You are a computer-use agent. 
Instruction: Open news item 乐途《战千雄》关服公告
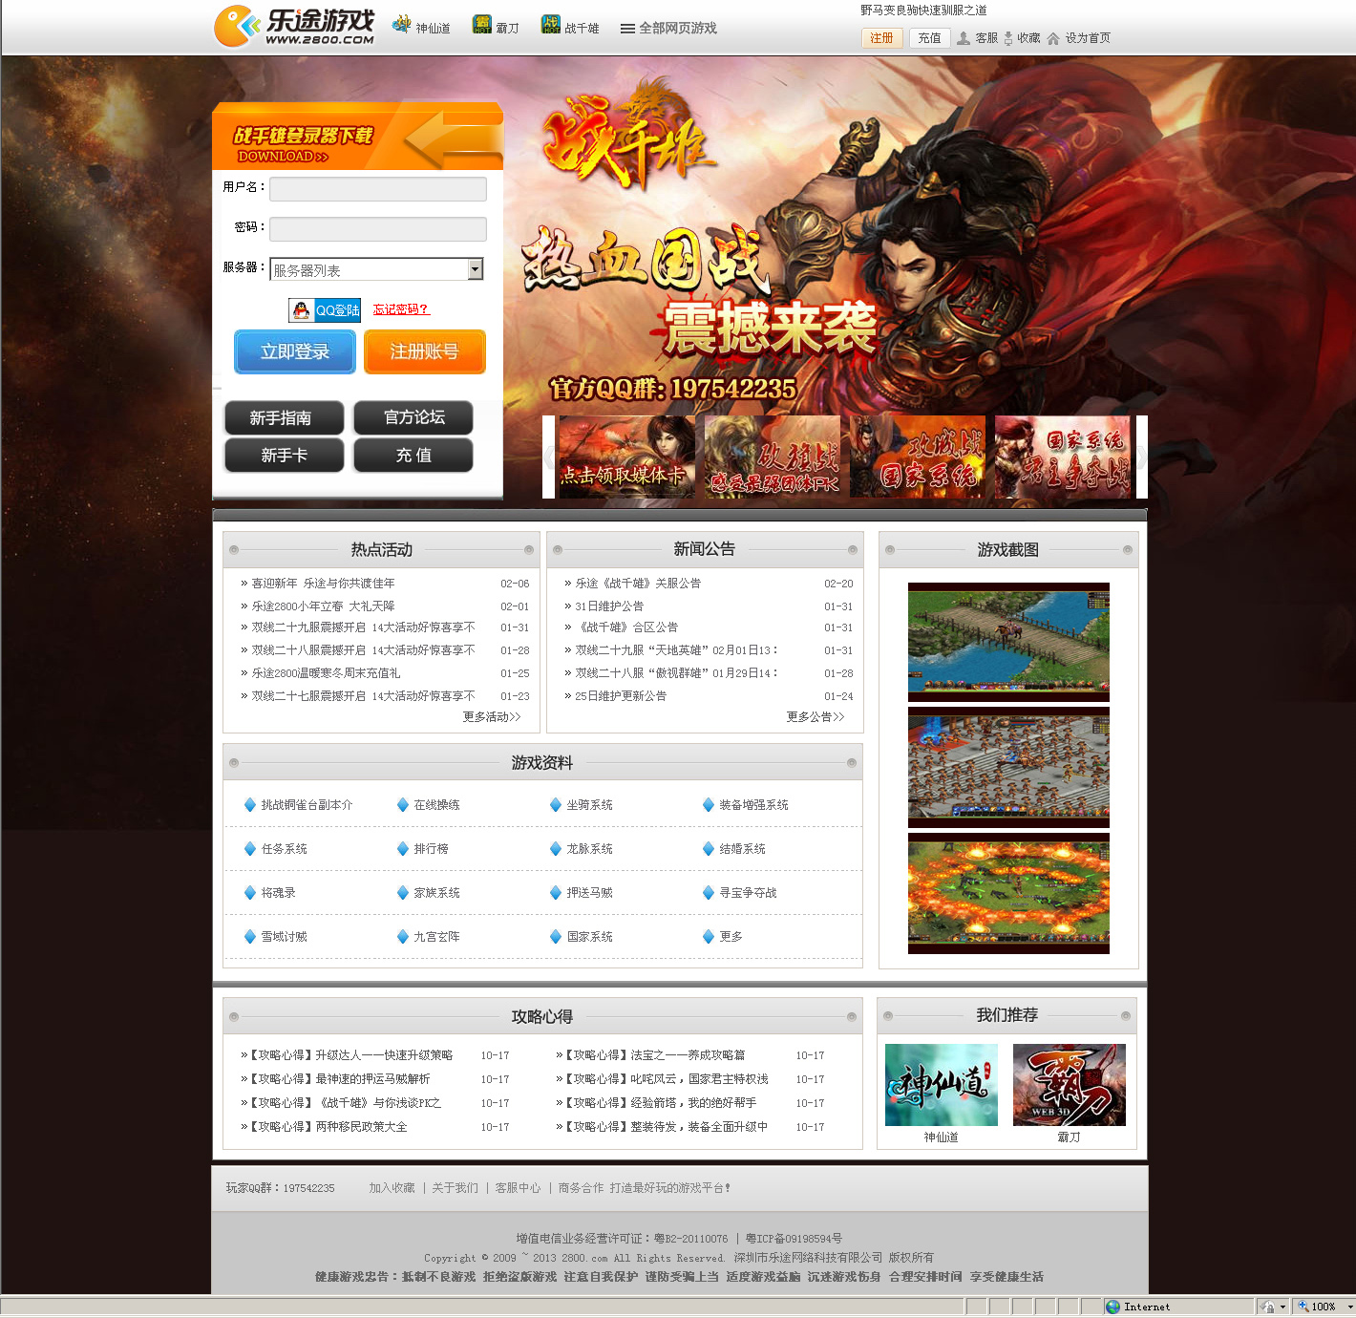(x=638, y=584)
